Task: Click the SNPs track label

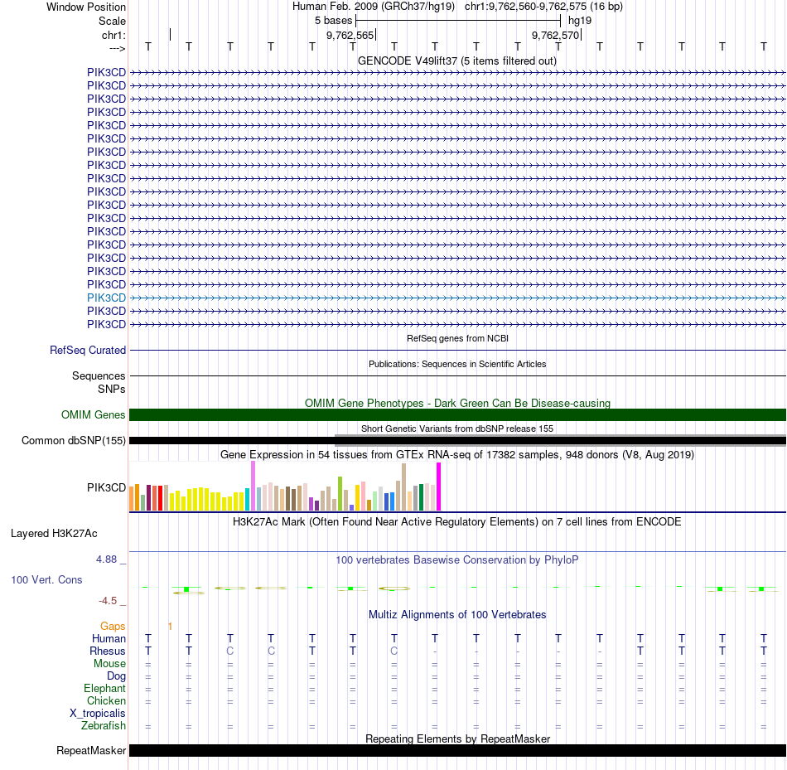Action: pyautogui.click(x=112, y=390)
